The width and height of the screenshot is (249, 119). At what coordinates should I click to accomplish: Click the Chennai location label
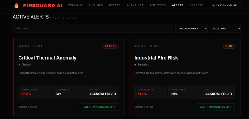click(x=26, y=65)
